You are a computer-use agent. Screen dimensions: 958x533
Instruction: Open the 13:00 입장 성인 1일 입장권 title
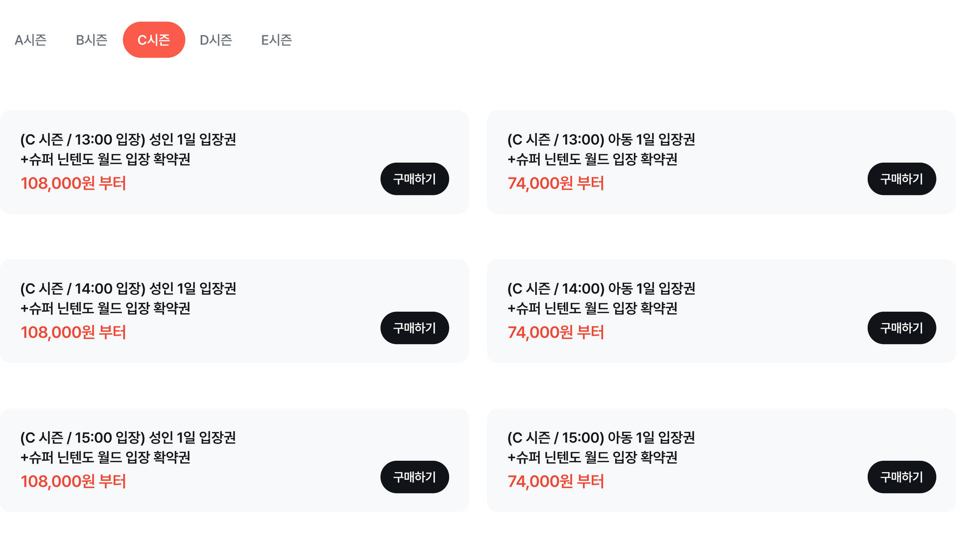click(128, 149)
